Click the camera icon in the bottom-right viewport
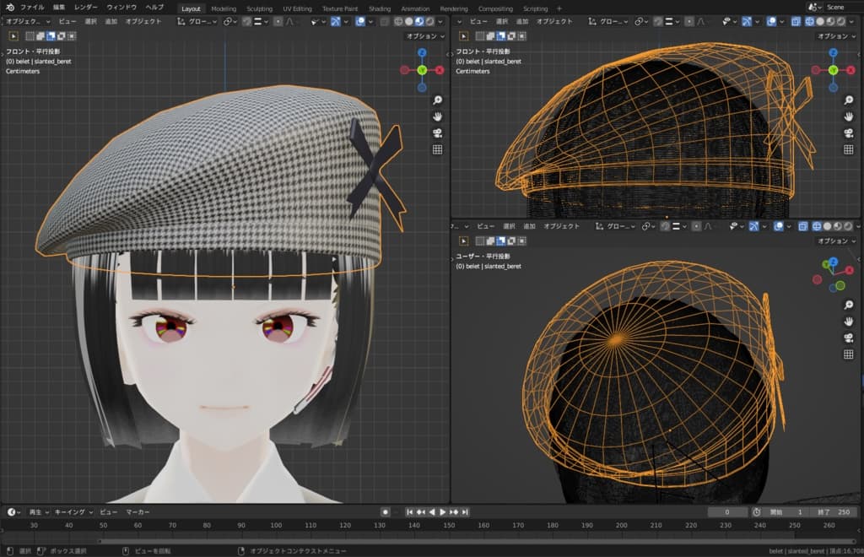 [848, 338]
